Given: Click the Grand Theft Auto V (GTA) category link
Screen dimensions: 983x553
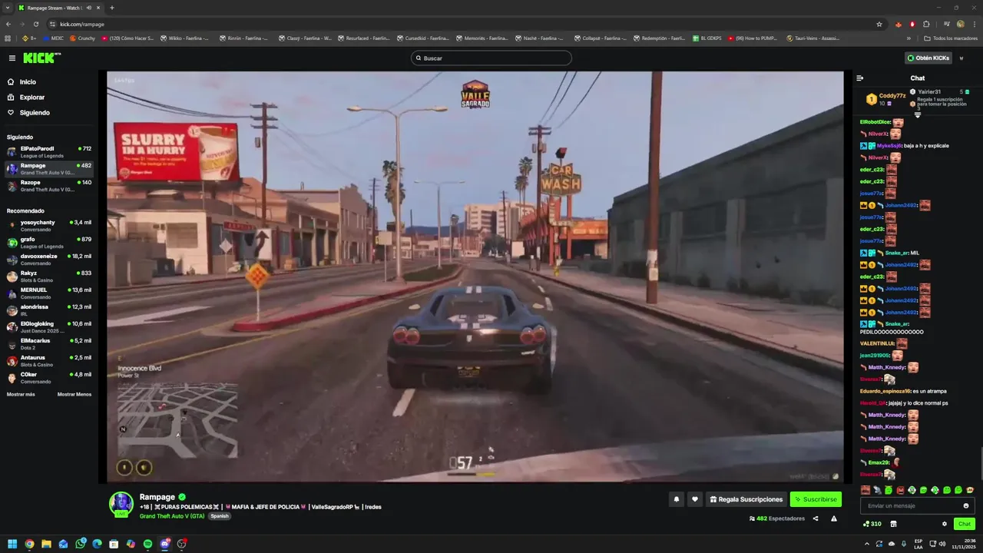Looking at the screenshot, I should pyautogui.click(x=172, y=516).
